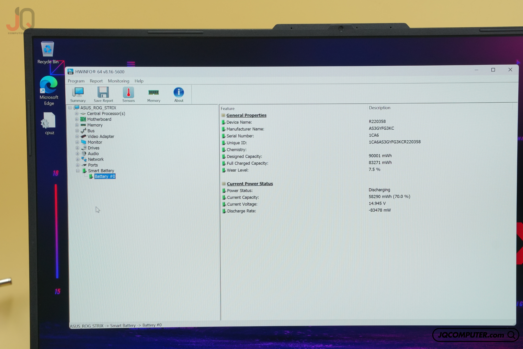Expand the Audio tree node
The image size is (523, 349).
pos(77,154)
